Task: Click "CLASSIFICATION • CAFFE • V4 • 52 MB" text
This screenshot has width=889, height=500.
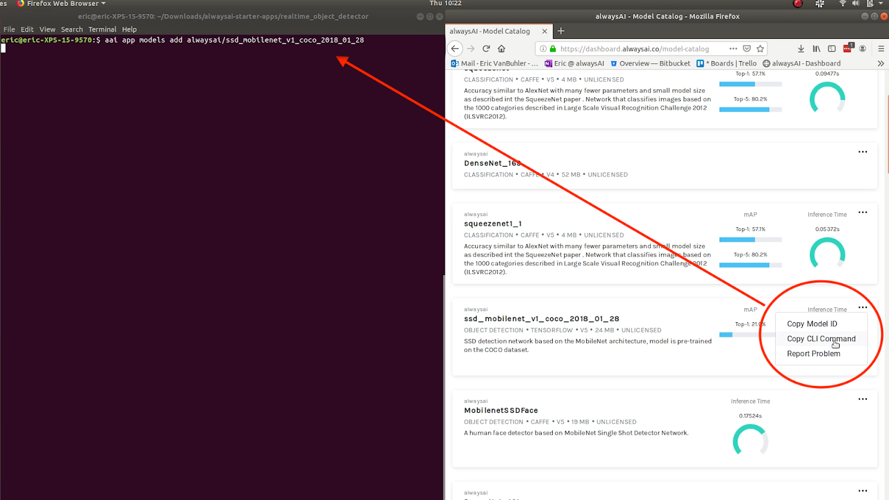Action: [522, 174]
